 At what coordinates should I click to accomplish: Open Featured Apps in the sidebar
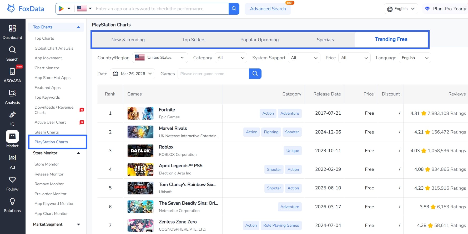pyautogui.click(x=48, y=88)
